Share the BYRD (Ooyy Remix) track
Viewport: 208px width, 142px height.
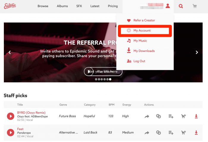(x=147, y=116)
